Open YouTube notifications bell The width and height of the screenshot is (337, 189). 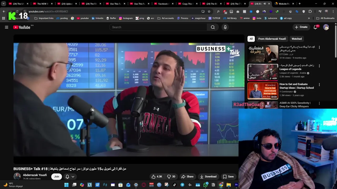point(315,27)
